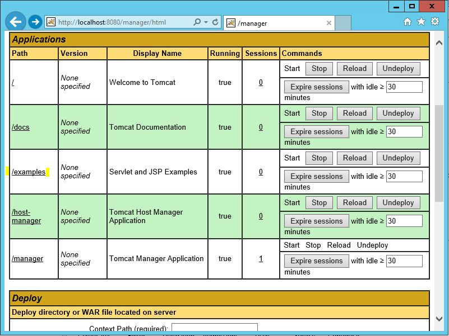Click the 'Sessions' column header
Image resolution: width=449 pixels, height=336 pixels.
pos(261,54)
